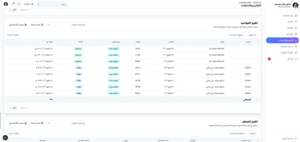Click the magnifier icon in the تقرير المرضى search
This screenshot has height=142, width=300.
pyautogui.click(x=49, y=123)
